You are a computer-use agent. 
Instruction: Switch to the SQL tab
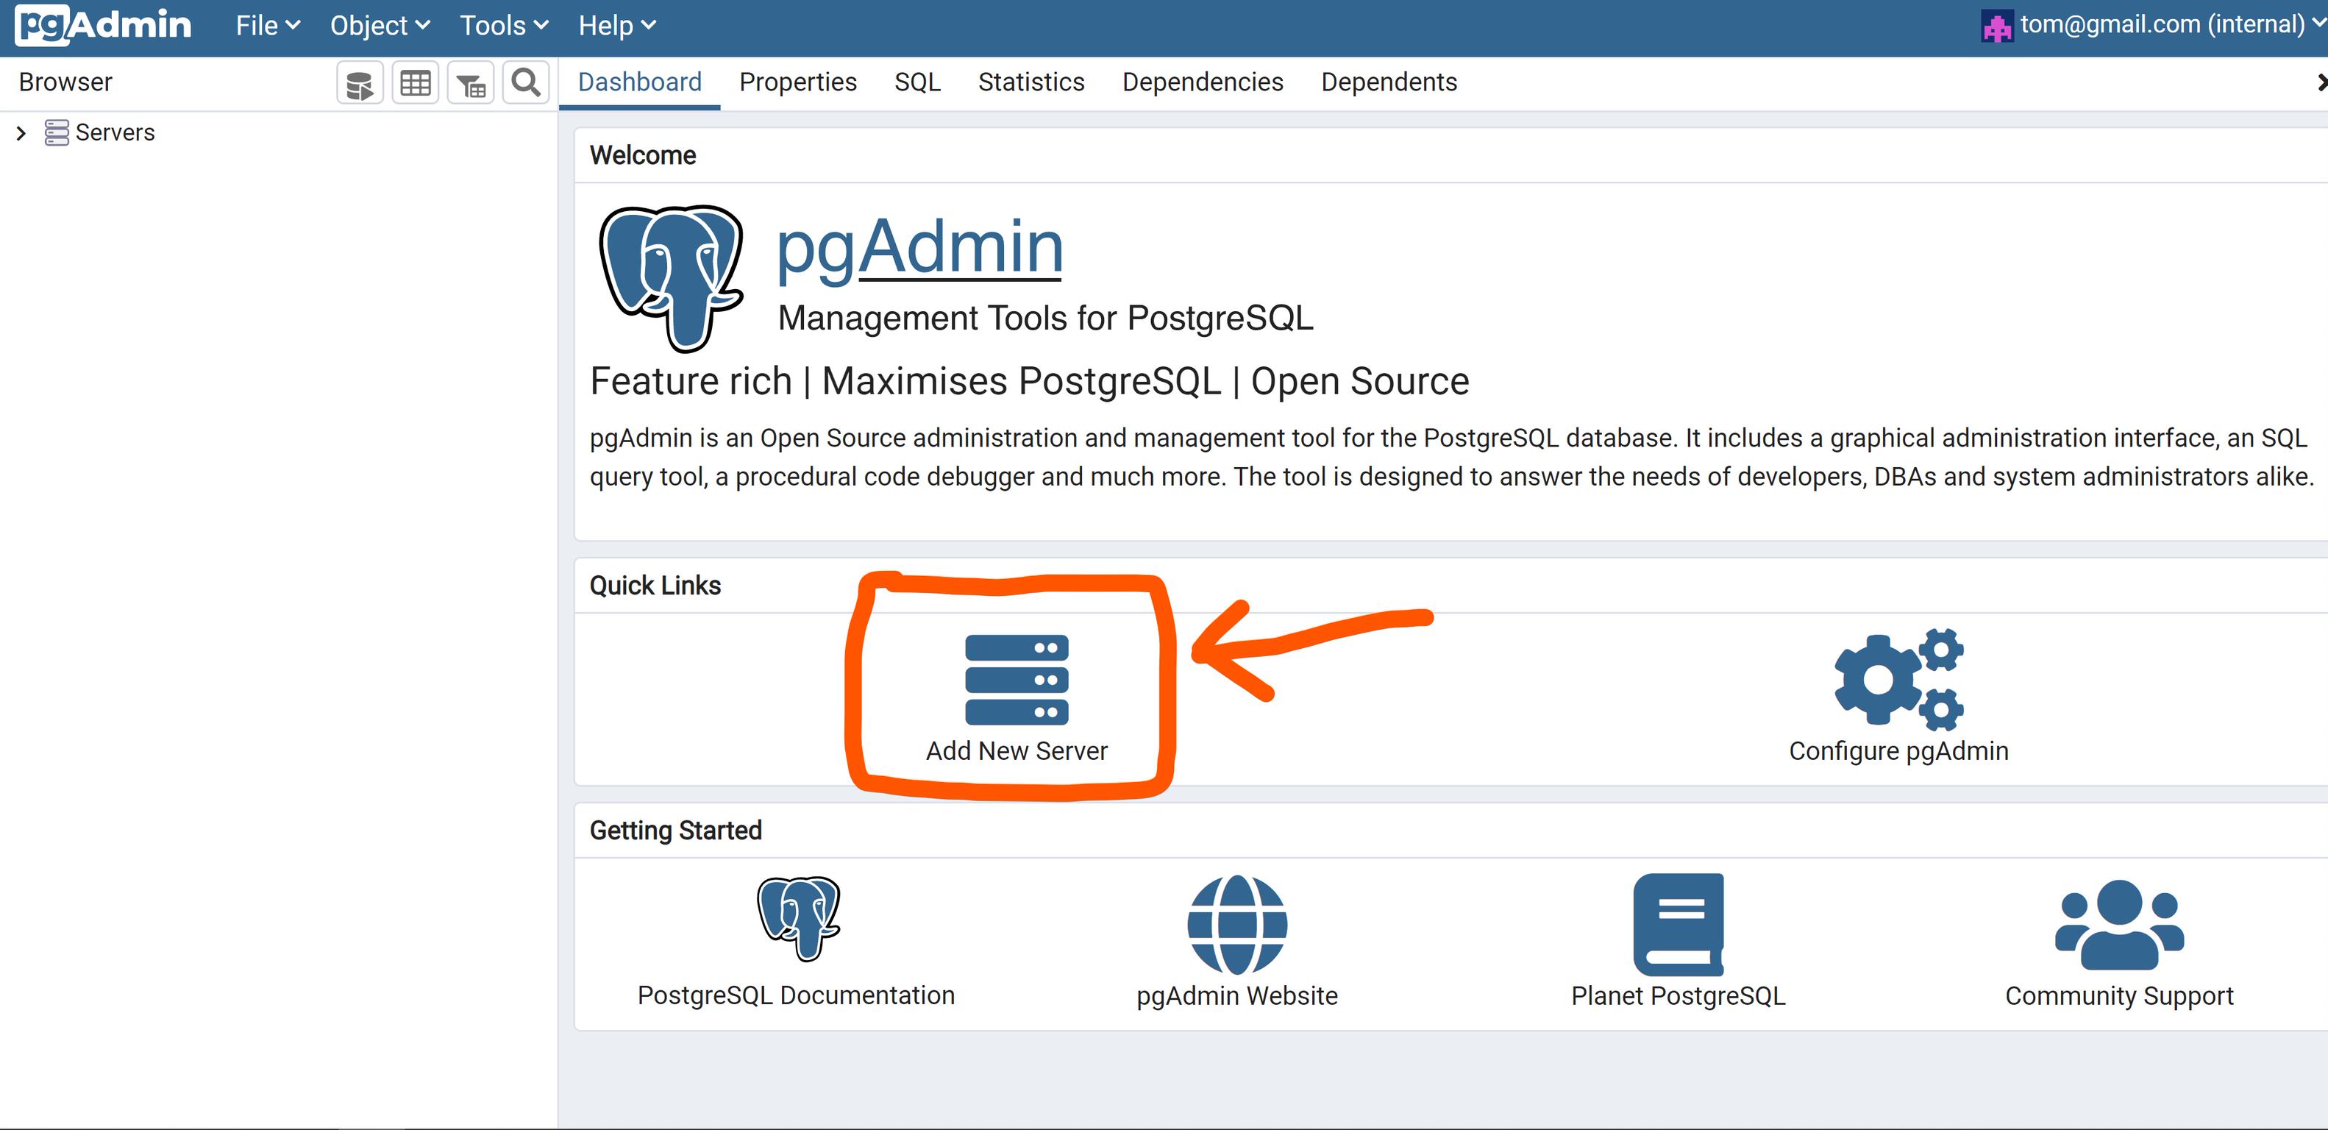tap(916, 82)
